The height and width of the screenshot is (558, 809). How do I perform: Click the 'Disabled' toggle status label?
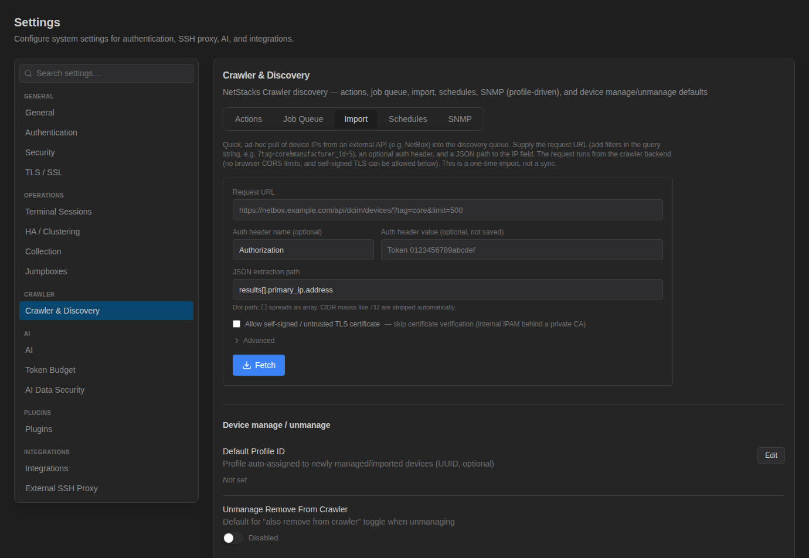(x=263, y=538)
